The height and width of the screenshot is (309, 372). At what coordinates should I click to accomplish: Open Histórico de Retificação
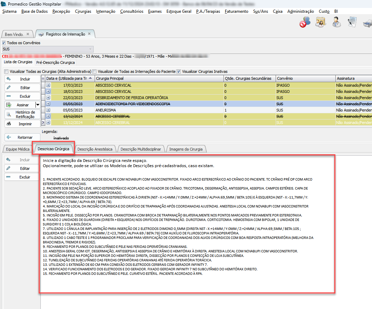point(22,114)
